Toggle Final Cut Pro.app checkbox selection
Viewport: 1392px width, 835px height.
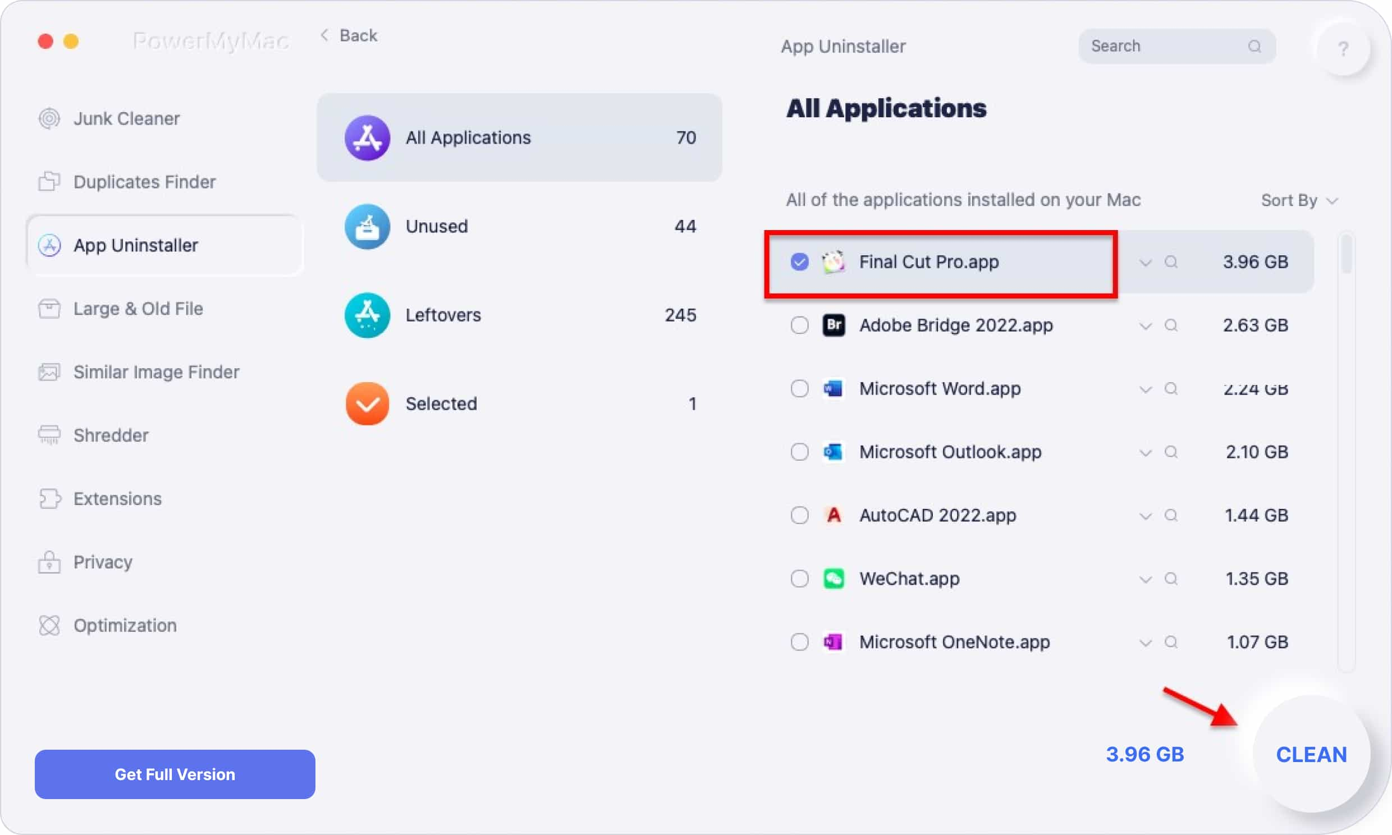click(799, 261)
